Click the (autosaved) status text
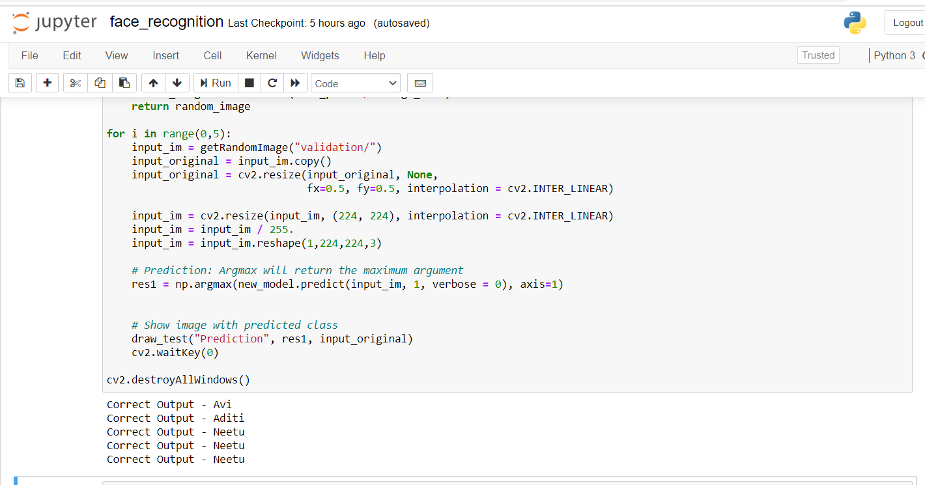The image size is (925, 485). (x=401, y=23)
